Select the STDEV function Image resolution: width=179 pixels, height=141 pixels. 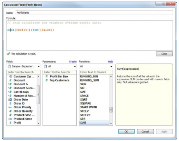pos(84,111)
